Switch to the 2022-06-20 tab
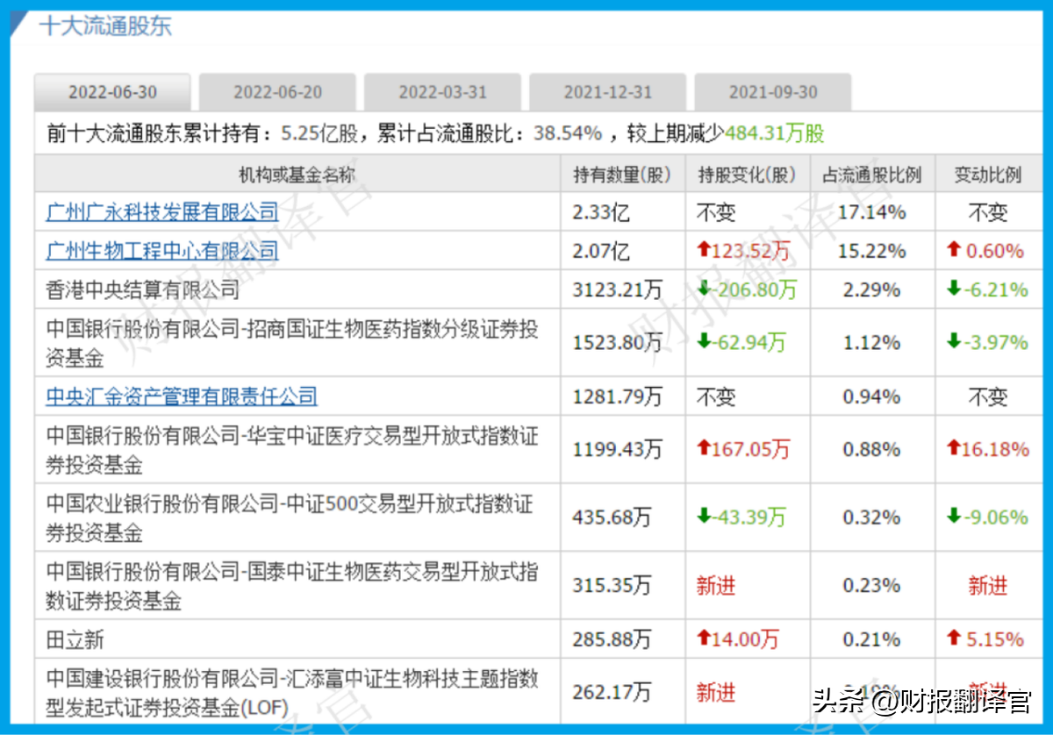 (x=277, y=92)
